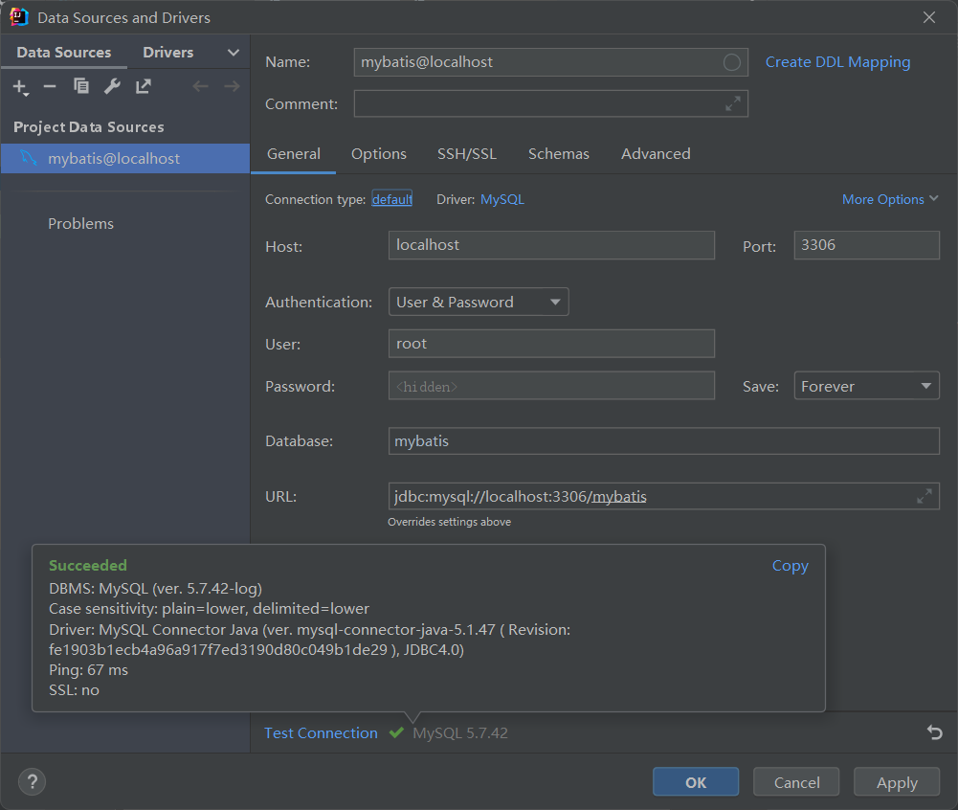Click the Test Connection link

[x=321, y=733]
